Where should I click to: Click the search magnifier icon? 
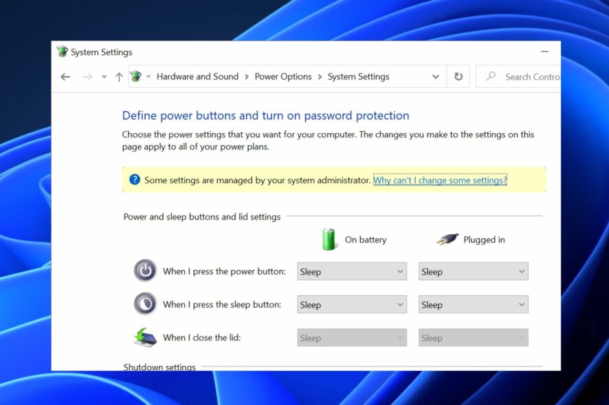491,76
